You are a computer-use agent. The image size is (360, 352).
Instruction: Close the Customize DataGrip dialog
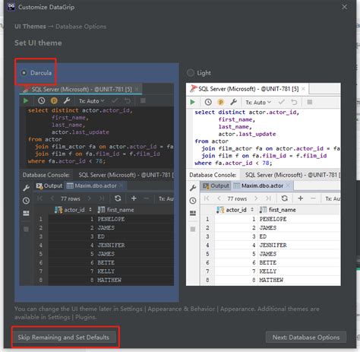[x=344, y=7]
